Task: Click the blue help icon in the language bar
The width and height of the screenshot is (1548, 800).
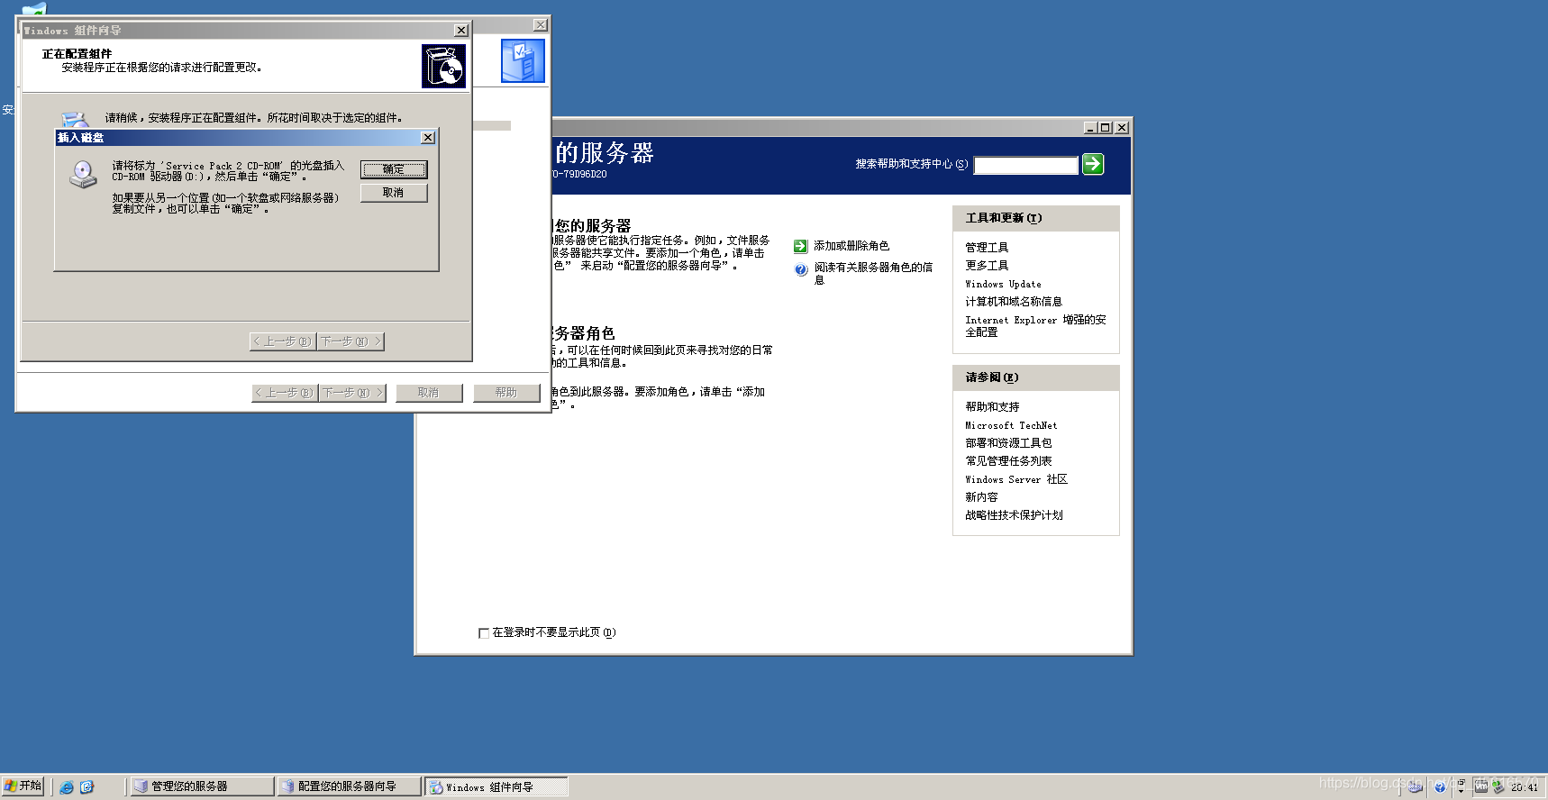Action: (x=1440, y=787)
